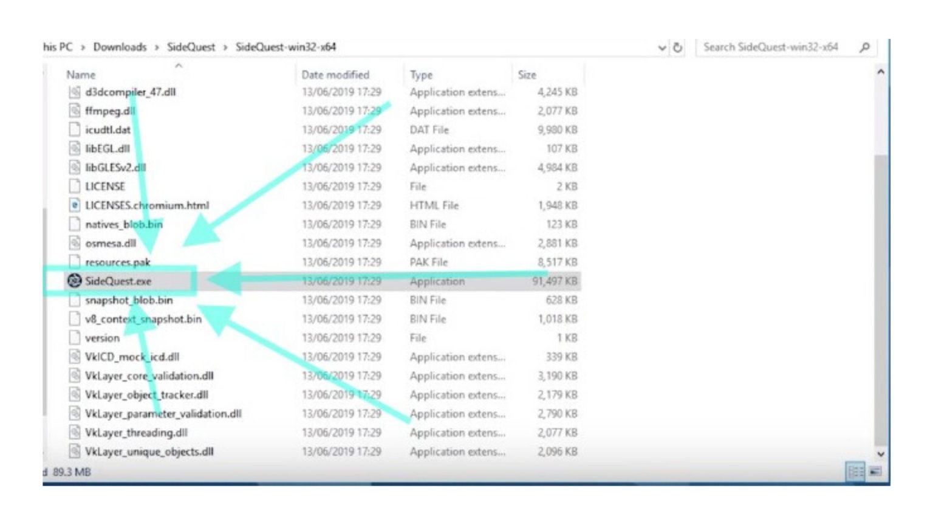Viewport: 933px width, 525px height.
Task: Click the LICENSE file icon
Action: (74, 187)
